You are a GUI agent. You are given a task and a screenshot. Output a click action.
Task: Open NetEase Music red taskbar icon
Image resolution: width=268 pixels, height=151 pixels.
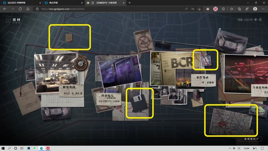point(48,148)
